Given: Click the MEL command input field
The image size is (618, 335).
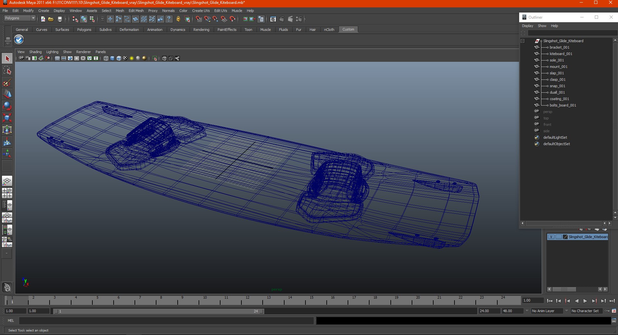Looking at the screenshot, I should click(166, 321).
